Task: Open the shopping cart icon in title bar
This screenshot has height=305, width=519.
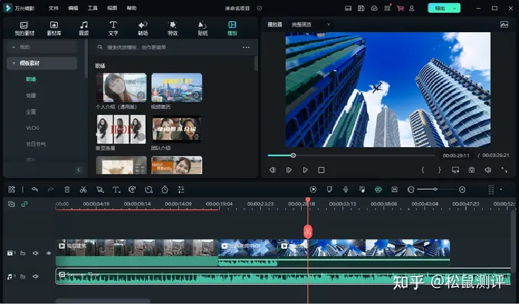Action: click(x=400, y=8)
